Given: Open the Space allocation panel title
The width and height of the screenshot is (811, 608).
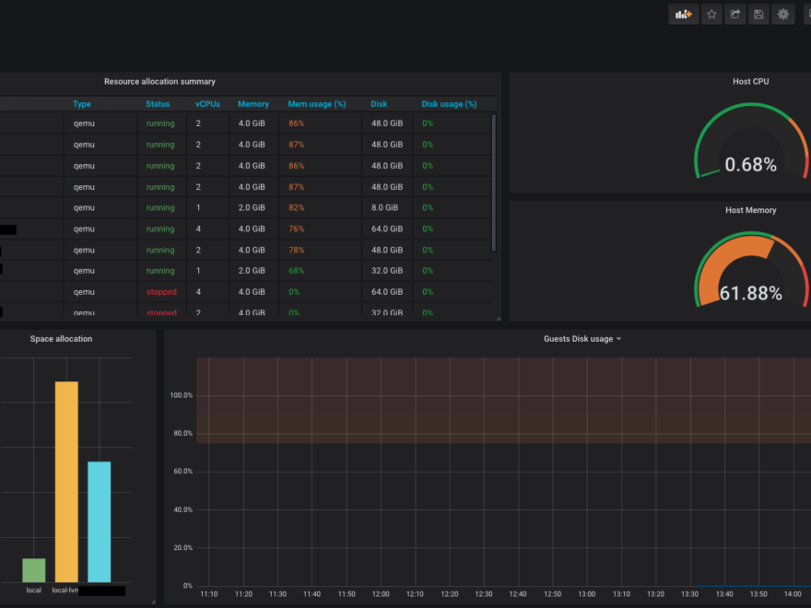Looking at the screenshot, I should click(x=61, y=339).
